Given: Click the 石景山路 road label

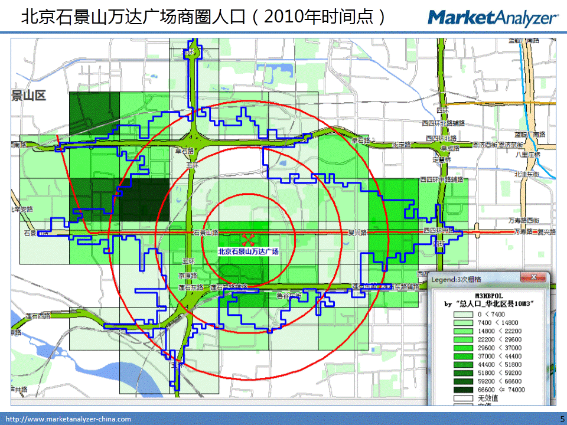Looking at the screenshot, I should pos(206,233).
